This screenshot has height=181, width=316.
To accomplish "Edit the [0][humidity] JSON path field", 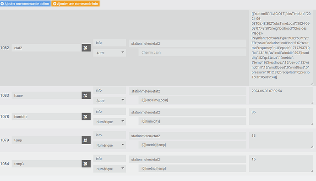I will pyautogui.click(x=192, y=121).
